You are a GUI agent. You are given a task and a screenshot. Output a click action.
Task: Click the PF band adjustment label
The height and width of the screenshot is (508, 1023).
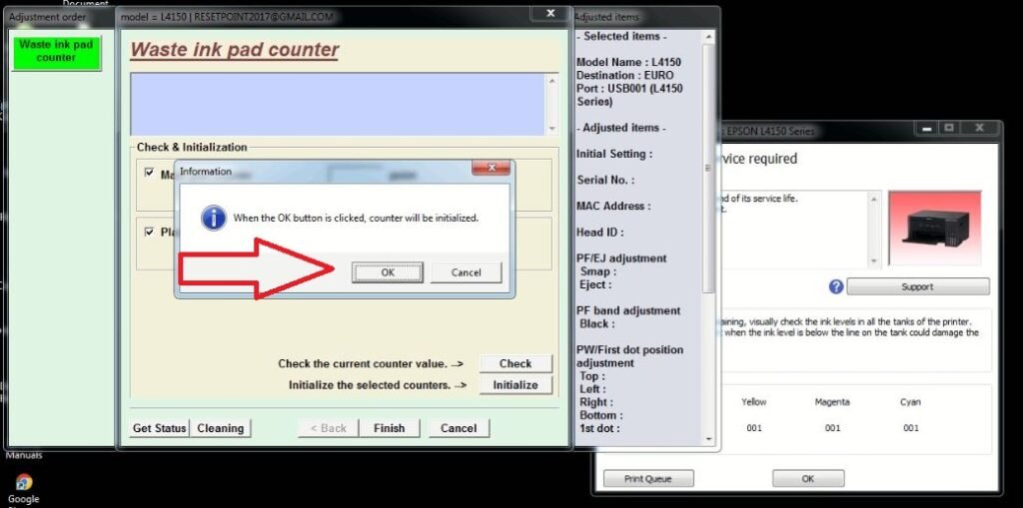coord(627,310)
